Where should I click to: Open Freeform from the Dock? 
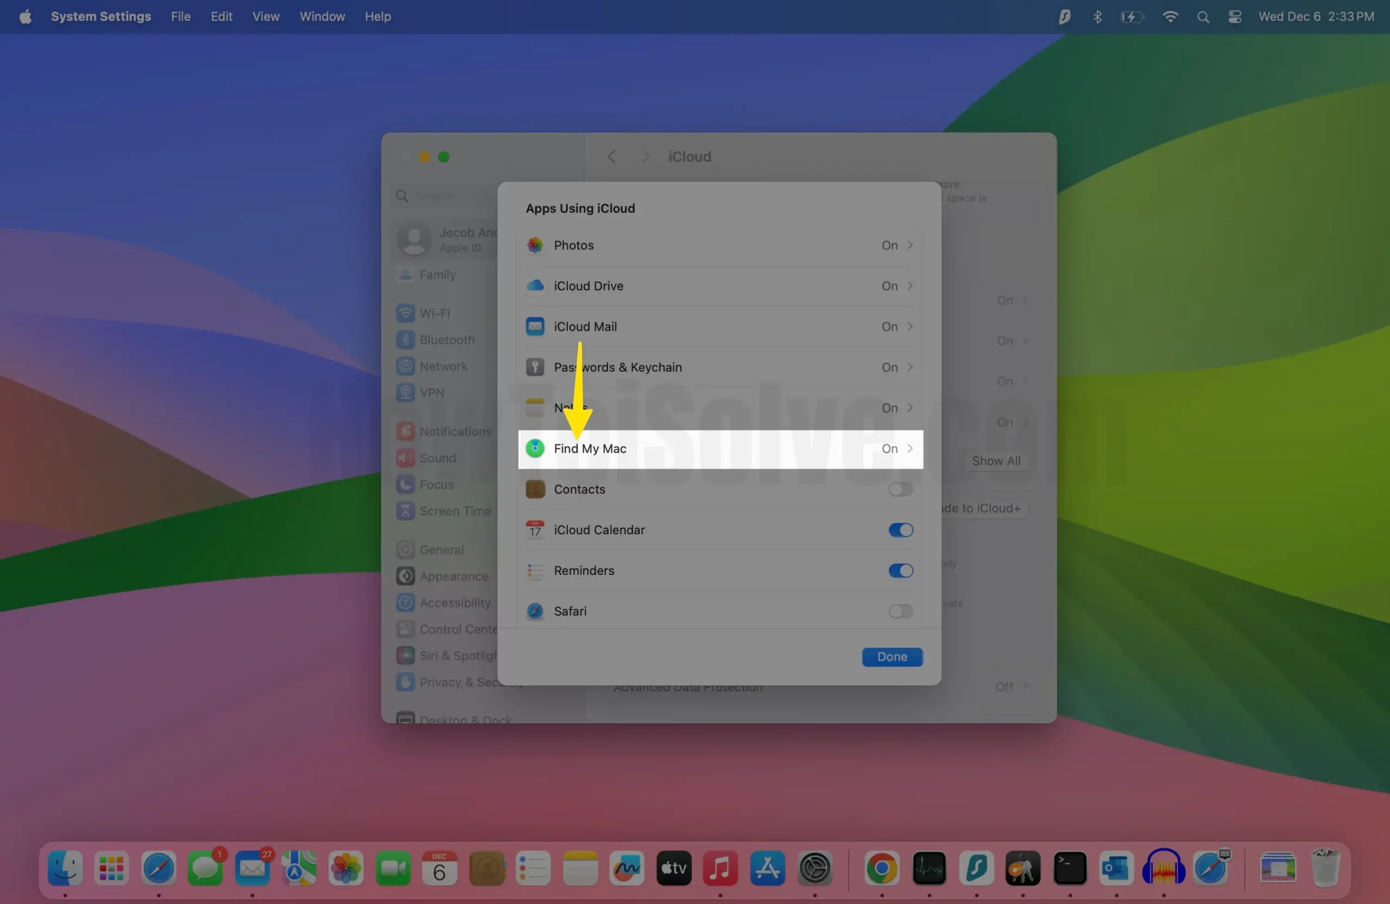627,868
